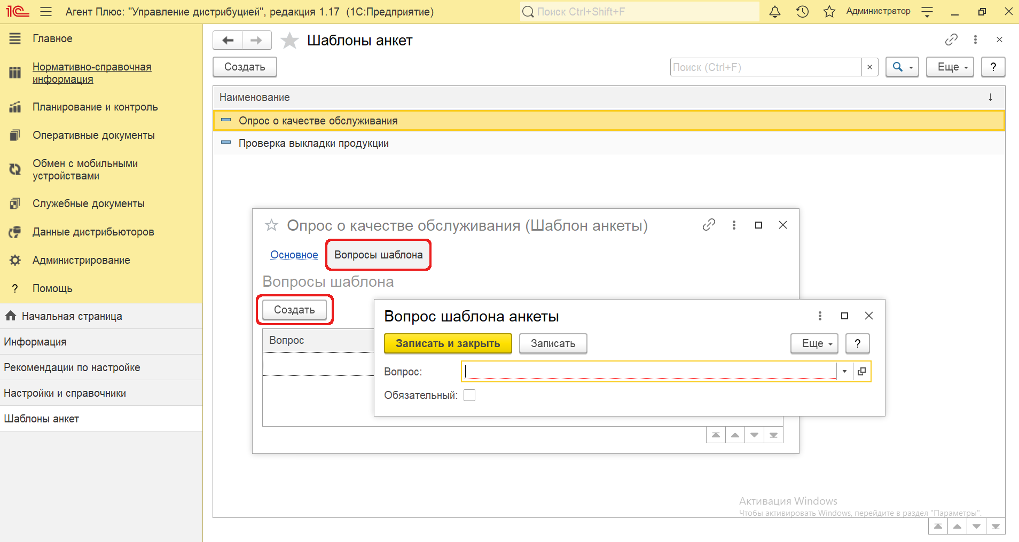The height and width of the screenshot is (542, 1019).
Task: Click Обмен с мобильными устройствами sync icon
Action: pyautogui.click(x=15, y=169)
